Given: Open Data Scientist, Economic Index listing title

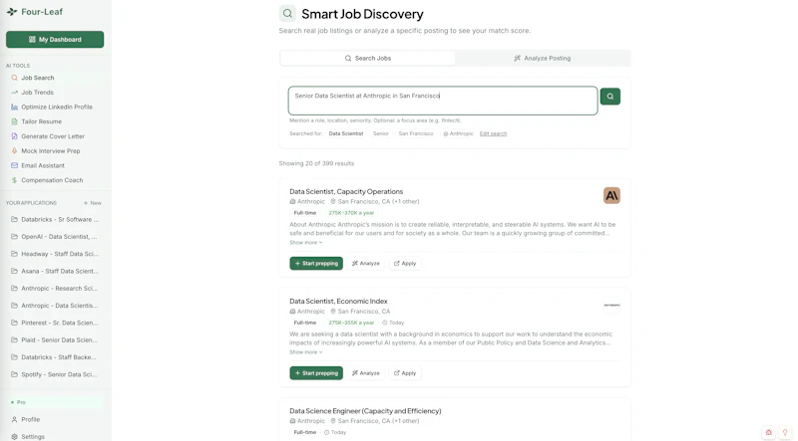Looking at the screenshot, I should pyautogui.click(x=338, y=302).
